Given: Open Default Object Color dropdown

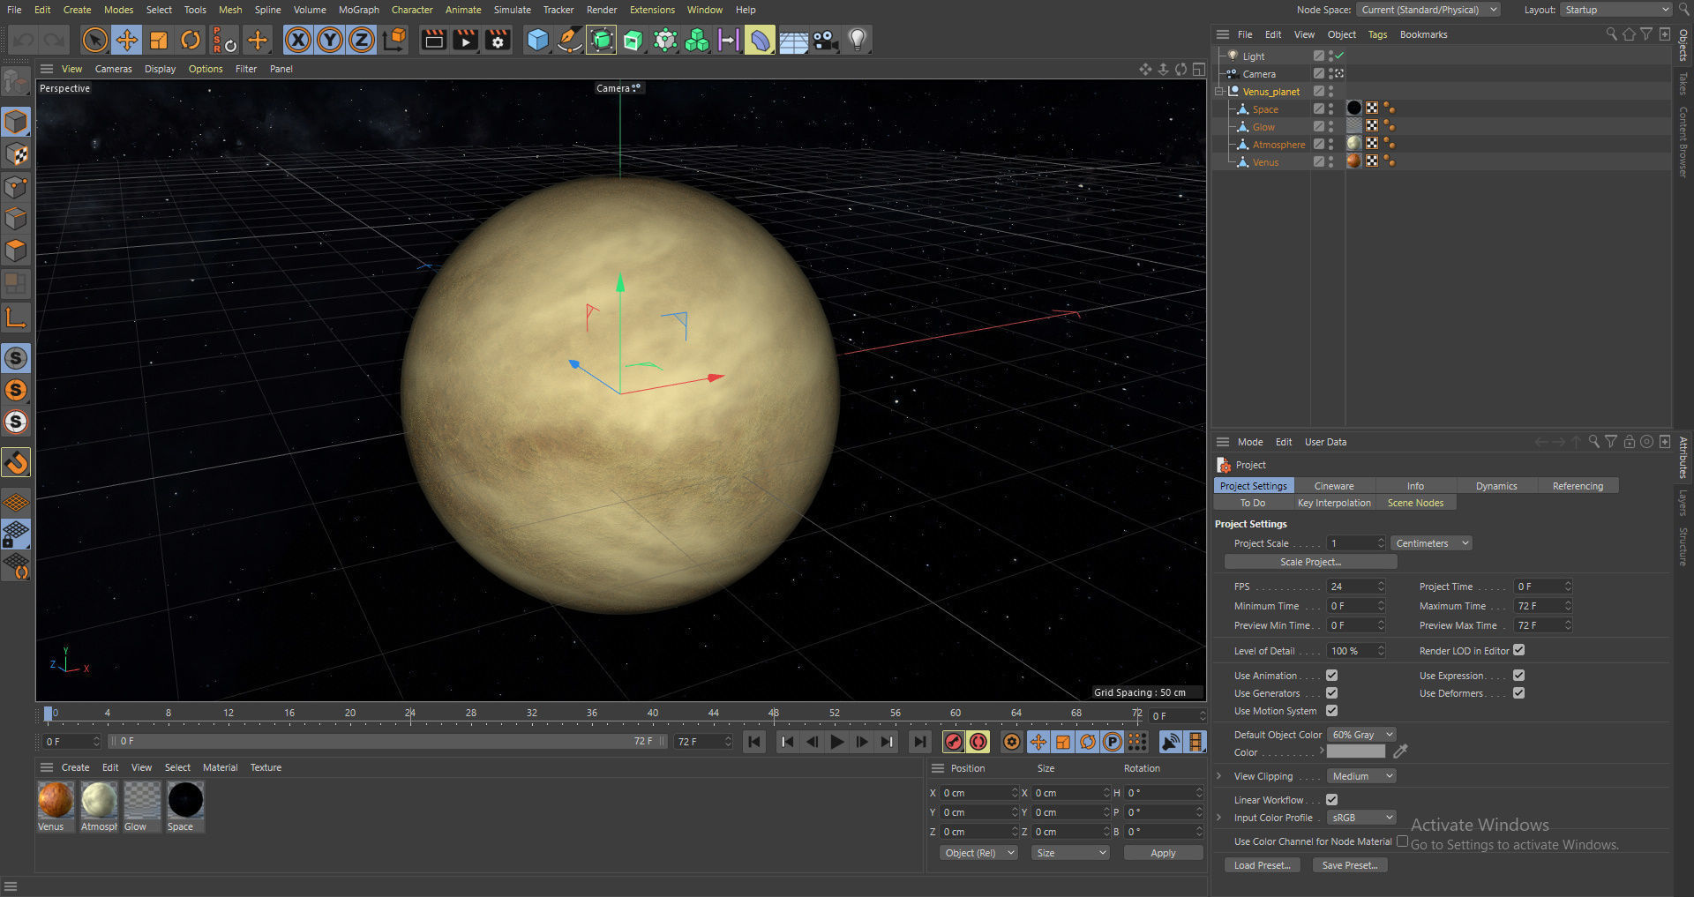Looking at the screenshot, I should (x=1361, y=735).
